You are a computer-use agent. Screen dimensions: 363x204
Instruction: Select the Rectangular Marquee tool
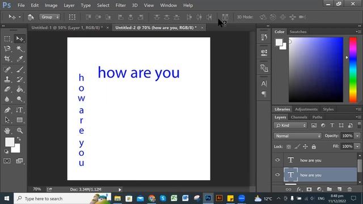[7, 39]
